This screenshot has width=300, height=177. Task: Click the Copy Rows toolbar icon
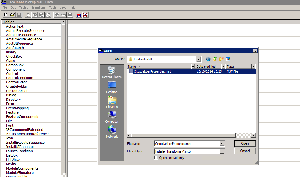(64, 15)
